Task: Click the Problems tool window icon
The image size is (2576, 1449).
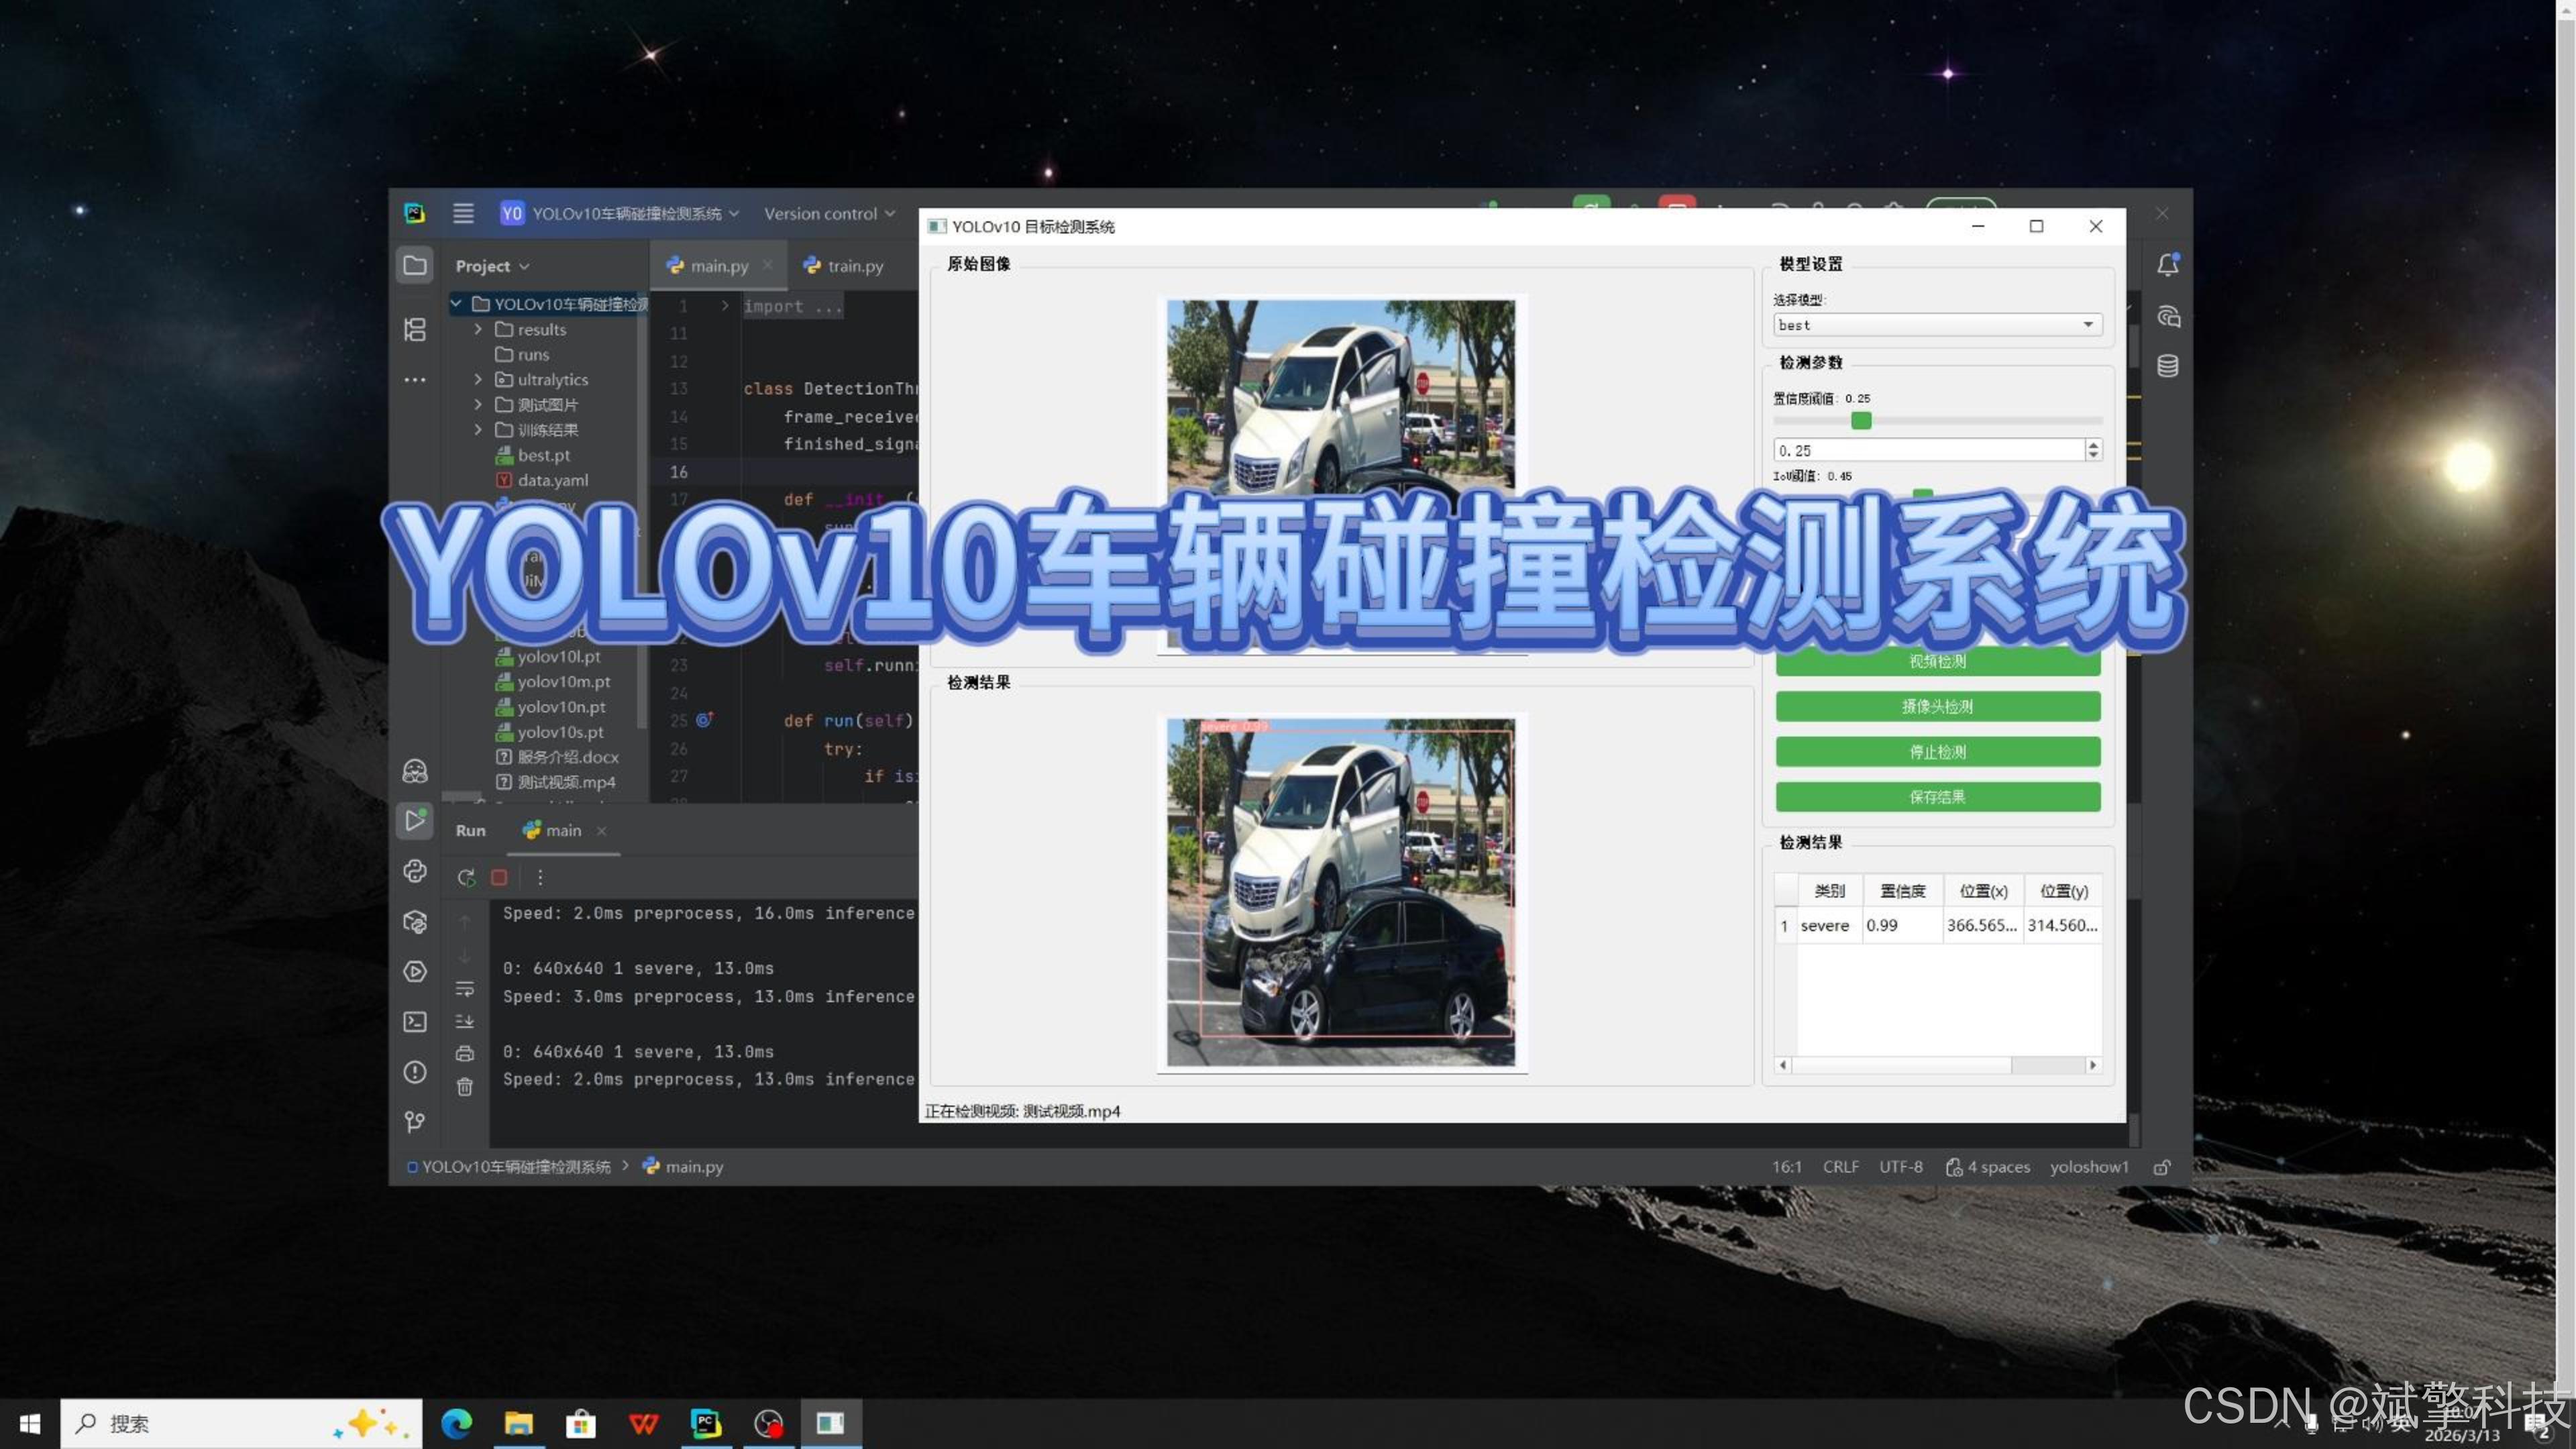Action: point(415,1072)
